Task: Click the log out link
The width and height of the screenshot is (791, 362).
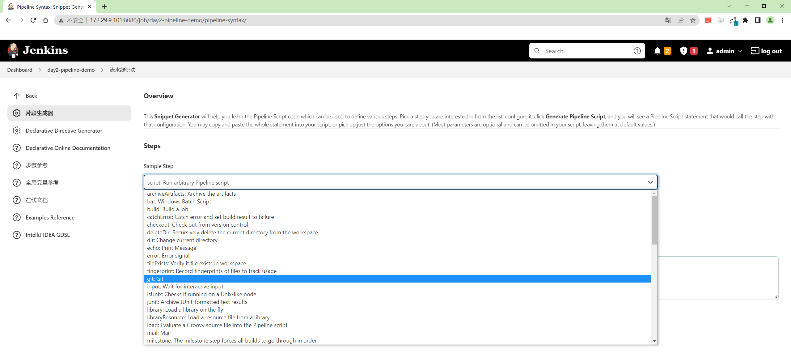Action: (766, 51)
